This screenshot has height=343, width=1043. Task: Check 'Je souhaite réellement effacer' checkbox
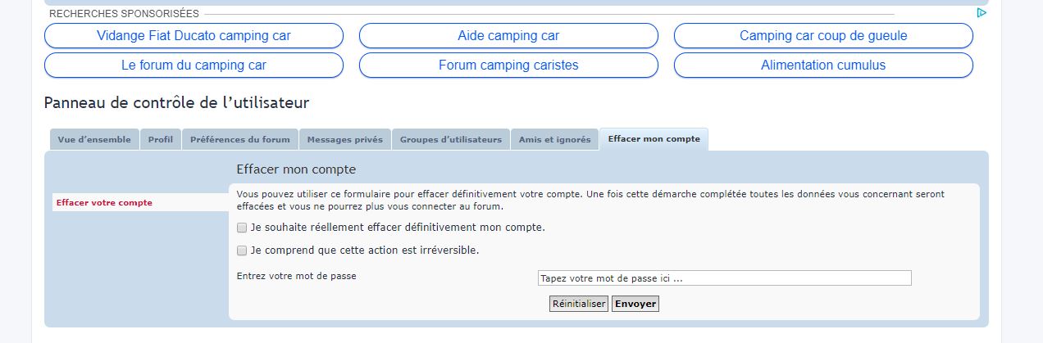click(242, 228)
